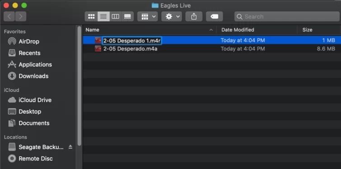341x169 pixels.
Task: Minimize the window with yellow button
Action: click(15, 5)
